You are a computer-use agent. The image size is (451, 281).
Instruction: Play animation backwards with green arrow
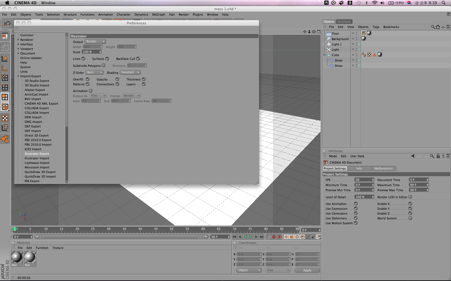coord(245,237)
